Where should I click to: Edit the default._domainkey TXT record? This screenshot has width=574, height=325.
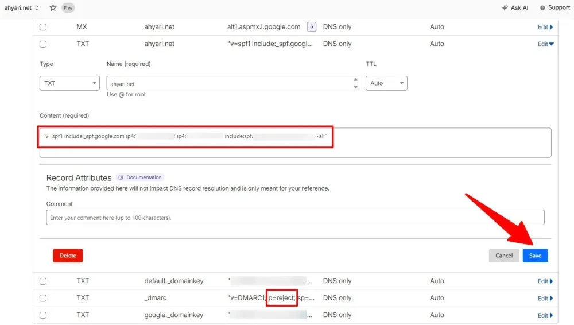[x=545, y=281]
